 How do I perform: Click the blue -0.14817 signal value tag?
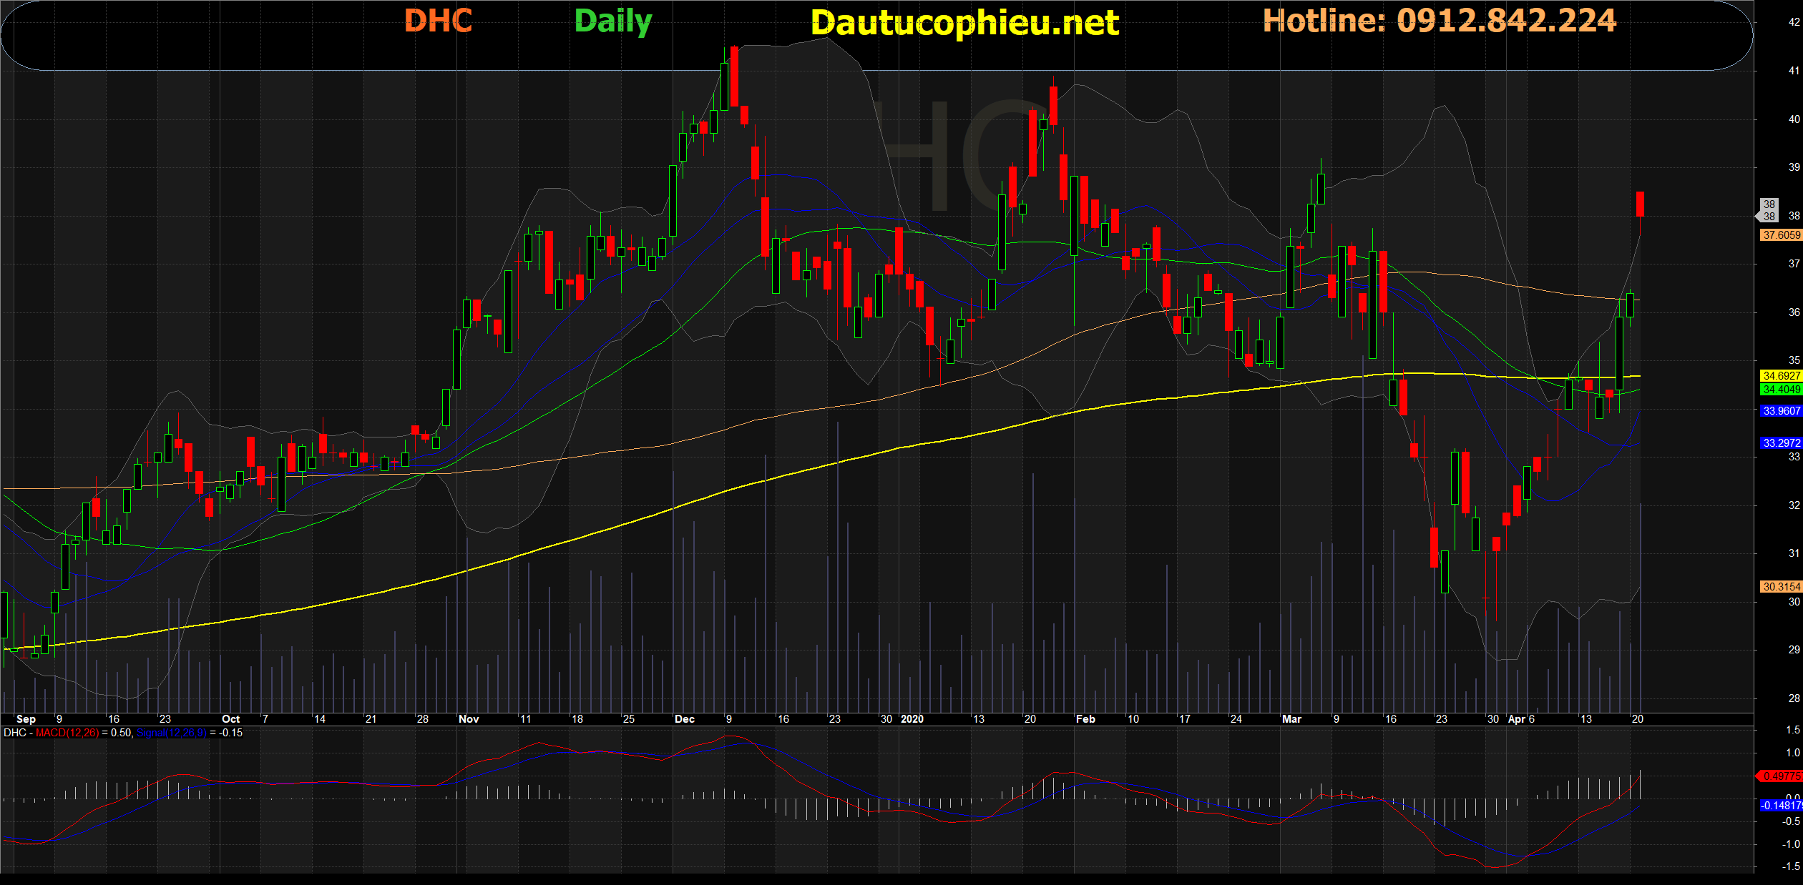(1781, 806)
